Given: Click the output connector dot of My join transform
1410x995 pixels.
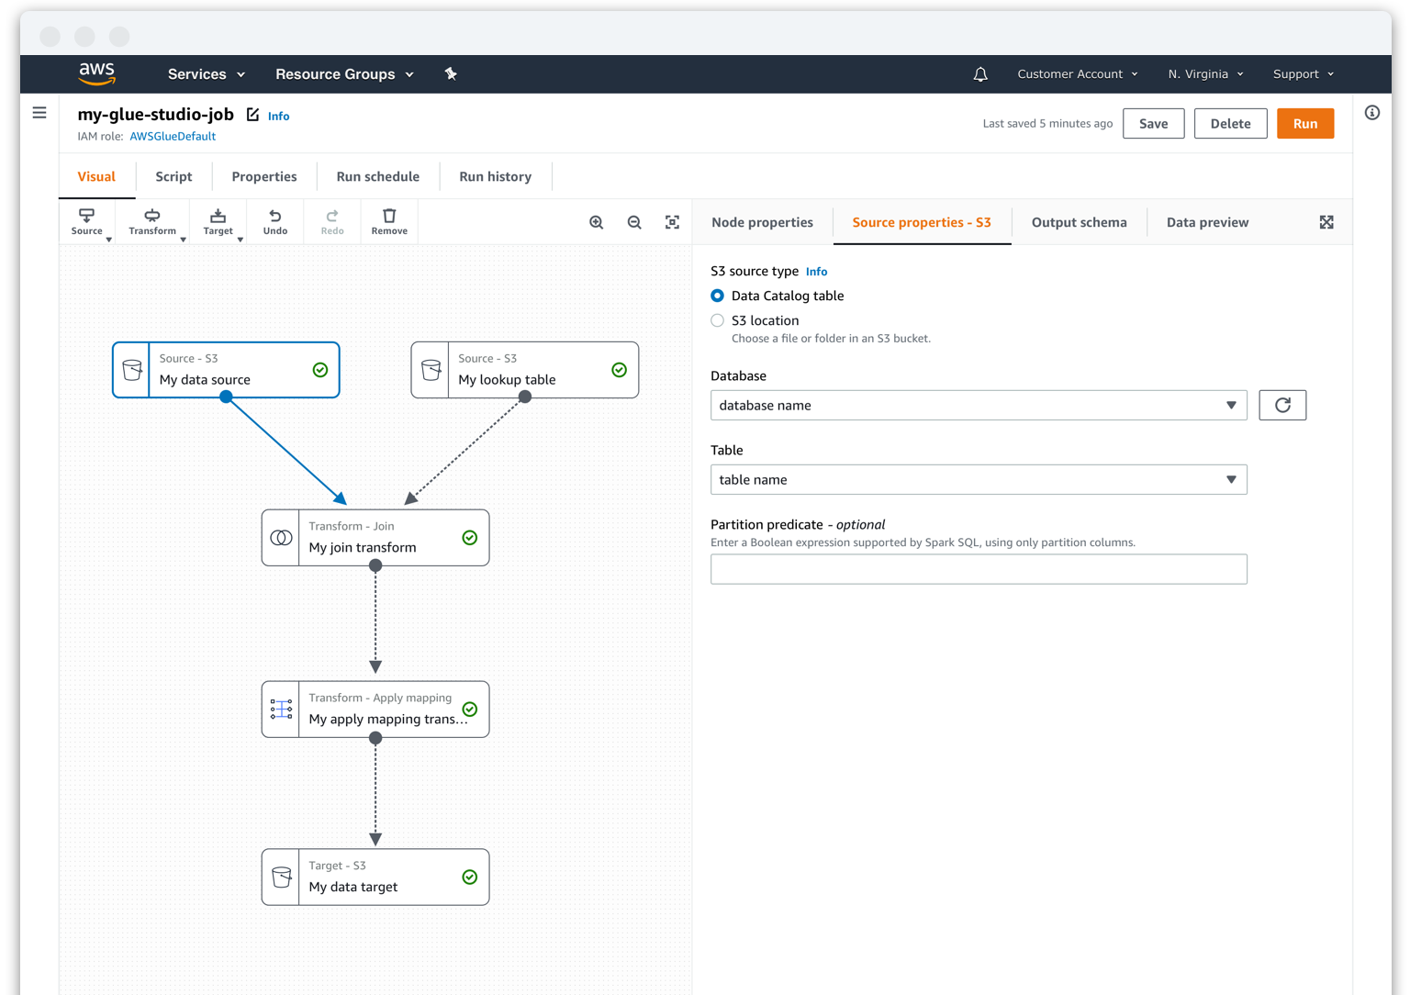Looking at the screenshot, I should [x=375, y=566].
